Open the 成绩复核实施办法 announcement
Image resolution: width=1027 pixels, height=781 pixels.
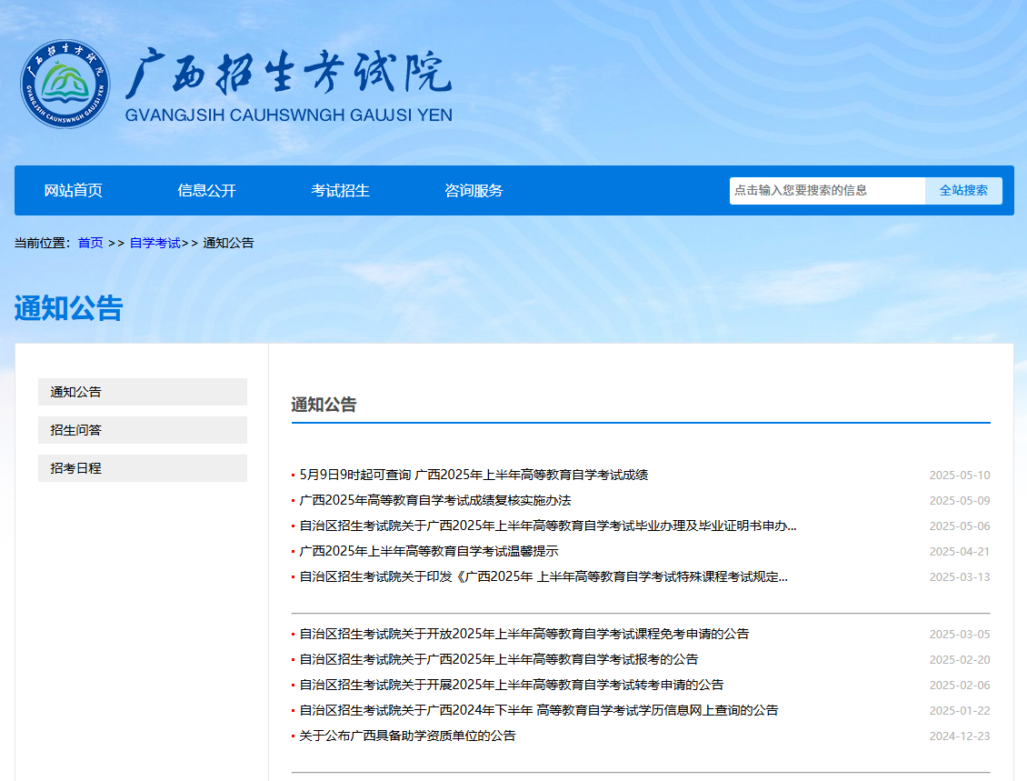tap(434, 500)
